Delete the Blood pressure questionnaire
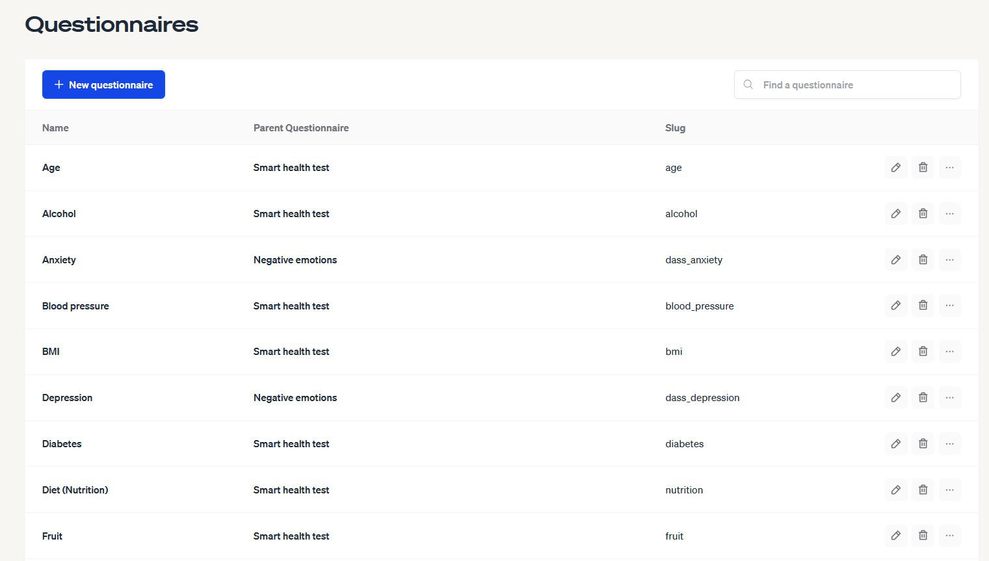This screenshot has height=561, width=989. coord(923,306)
